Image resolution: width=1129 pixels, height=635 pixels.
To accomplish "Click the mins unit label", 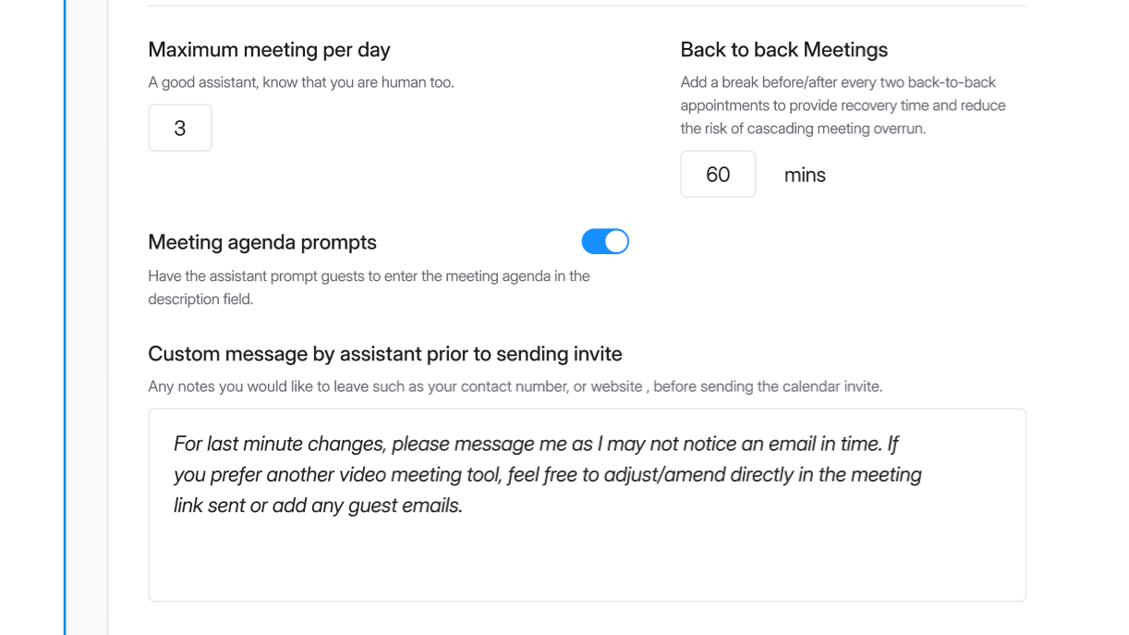I will point(804,174).
